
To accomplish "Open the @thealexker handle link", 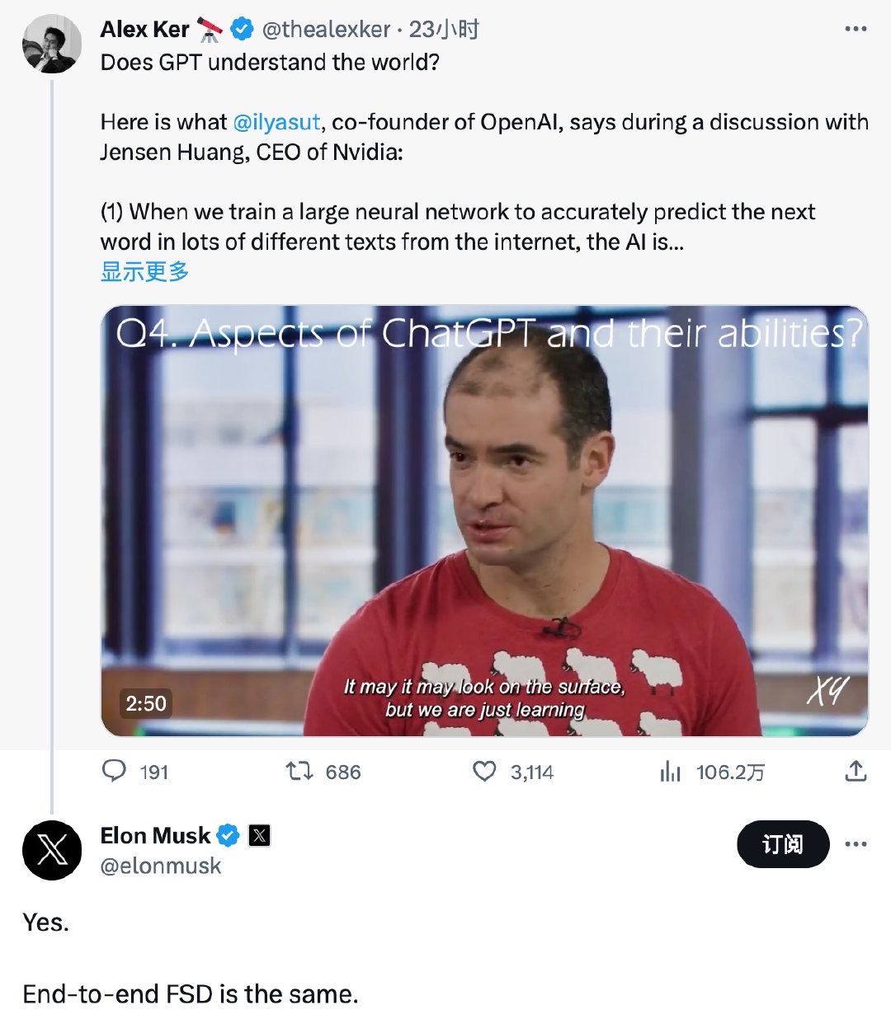I will pyautogui.click(x=326, y=30).
